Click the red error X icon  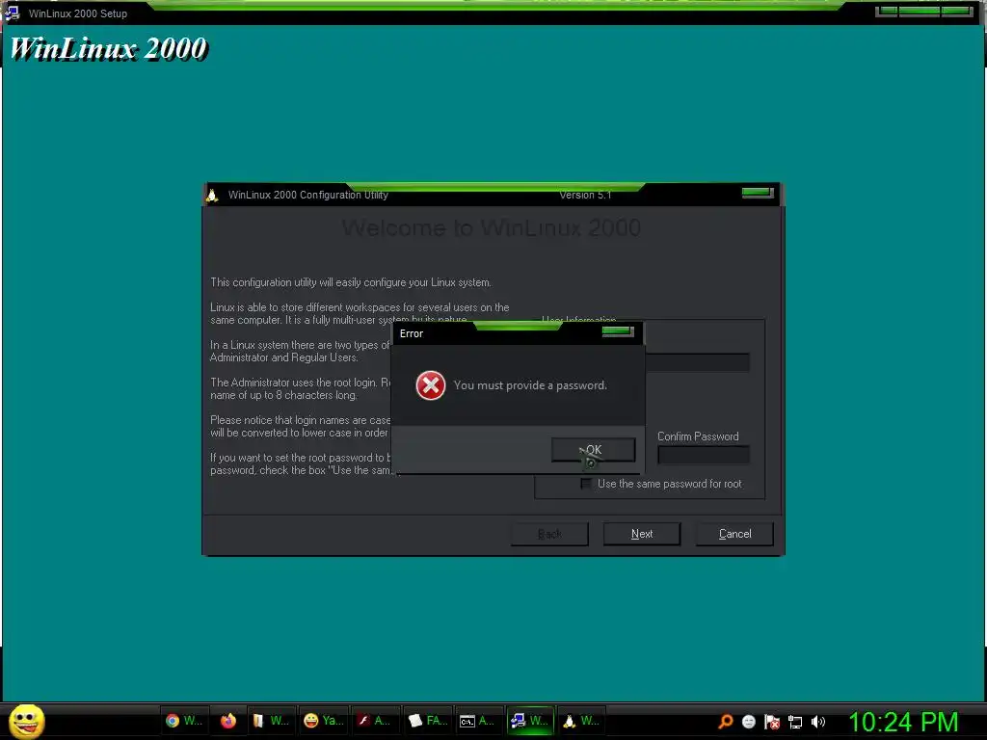tap(431, 385)
